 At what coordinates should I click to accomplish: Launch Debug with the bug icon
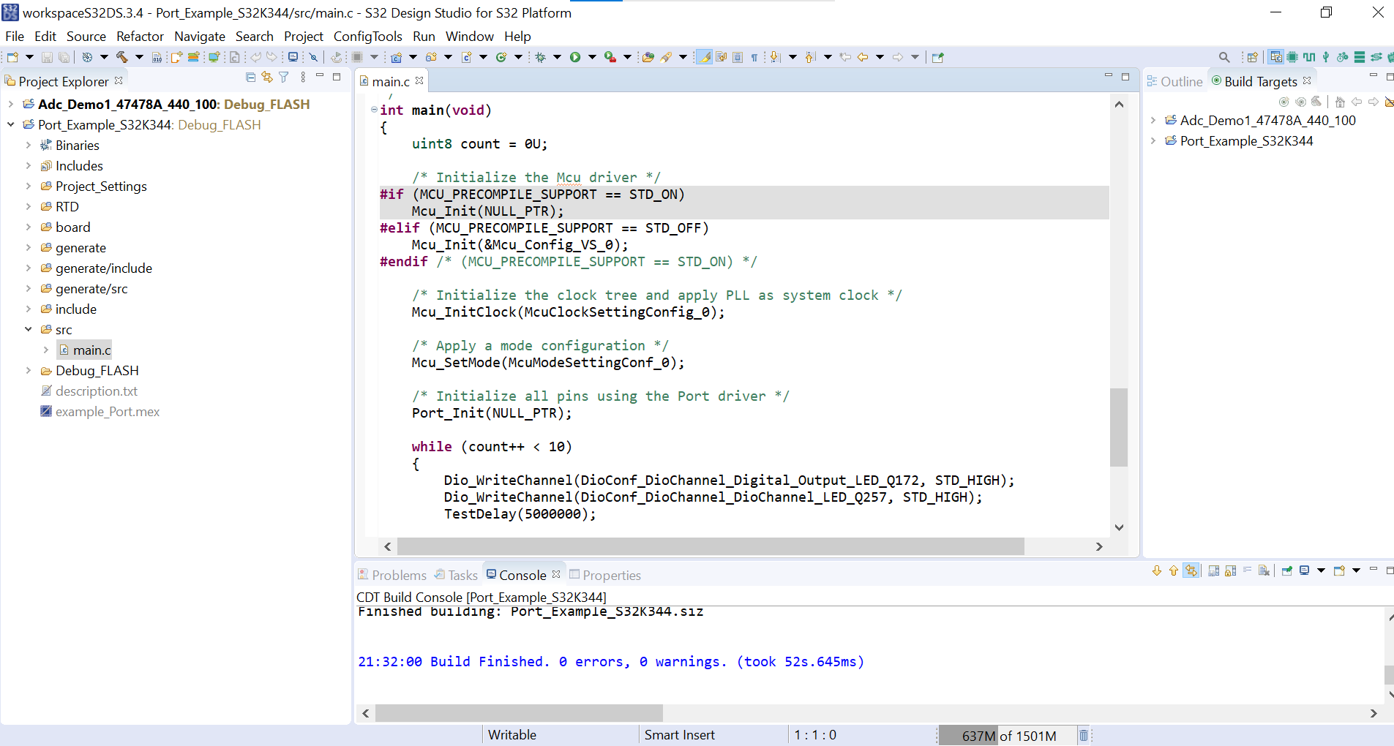tap(541, 57)
